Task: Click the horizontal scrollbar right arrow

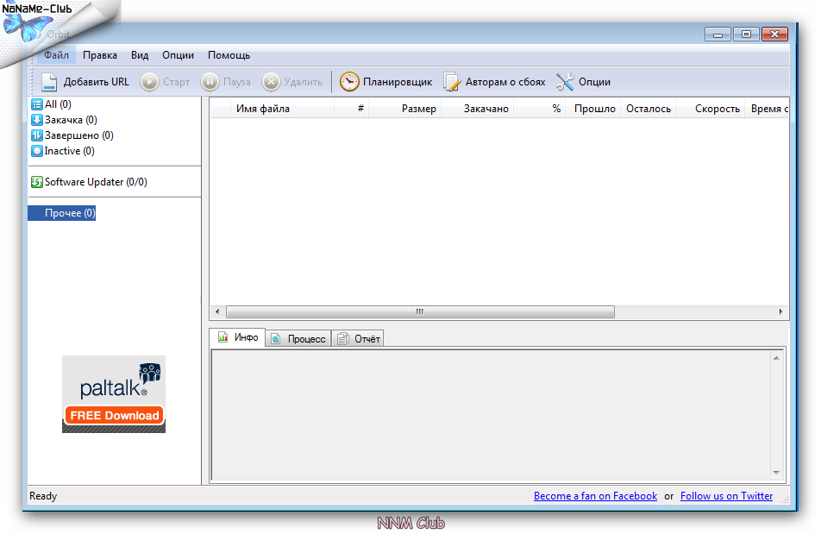Action: [781, 311]
